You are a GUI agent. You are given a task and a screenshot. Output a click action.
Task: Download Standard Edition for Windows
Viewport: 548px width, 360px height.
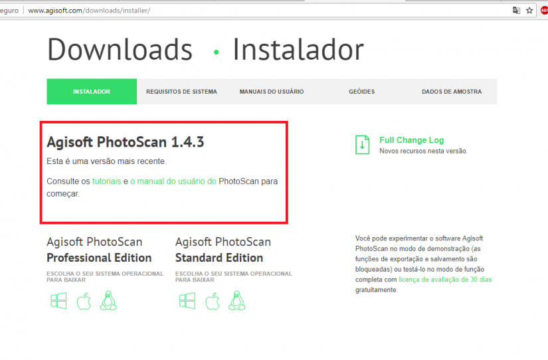pyautogui.click(x=187, y=301)
